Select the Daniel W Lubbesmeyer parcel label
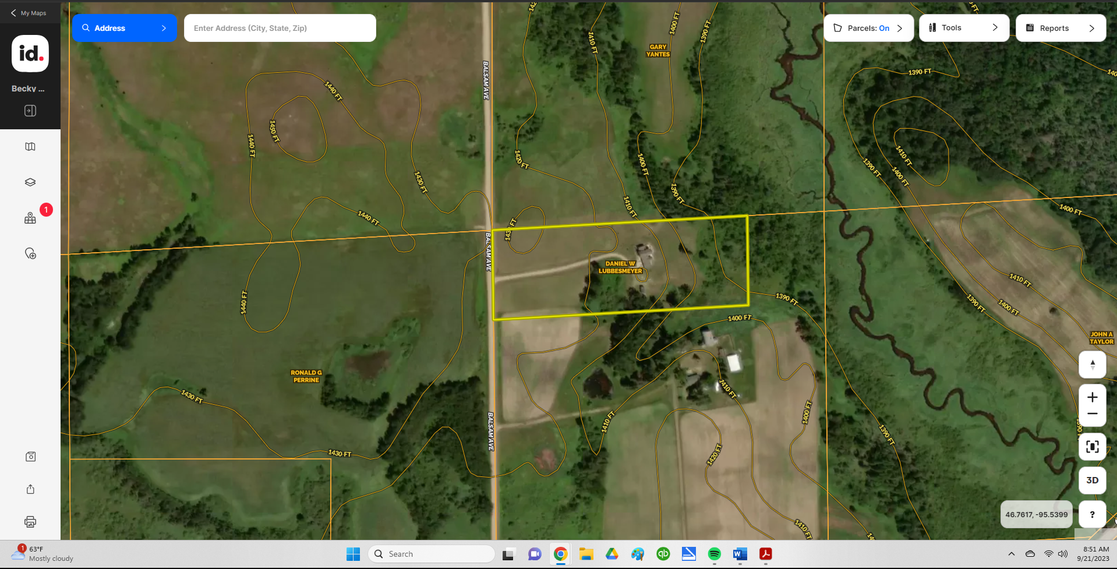This screenshot has height=569, width=1117. pos(620,267)
